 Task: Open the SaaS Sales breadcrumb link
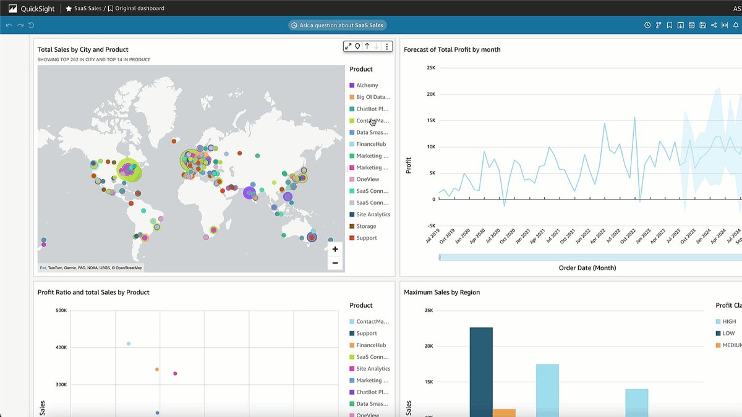coord(87,9)
